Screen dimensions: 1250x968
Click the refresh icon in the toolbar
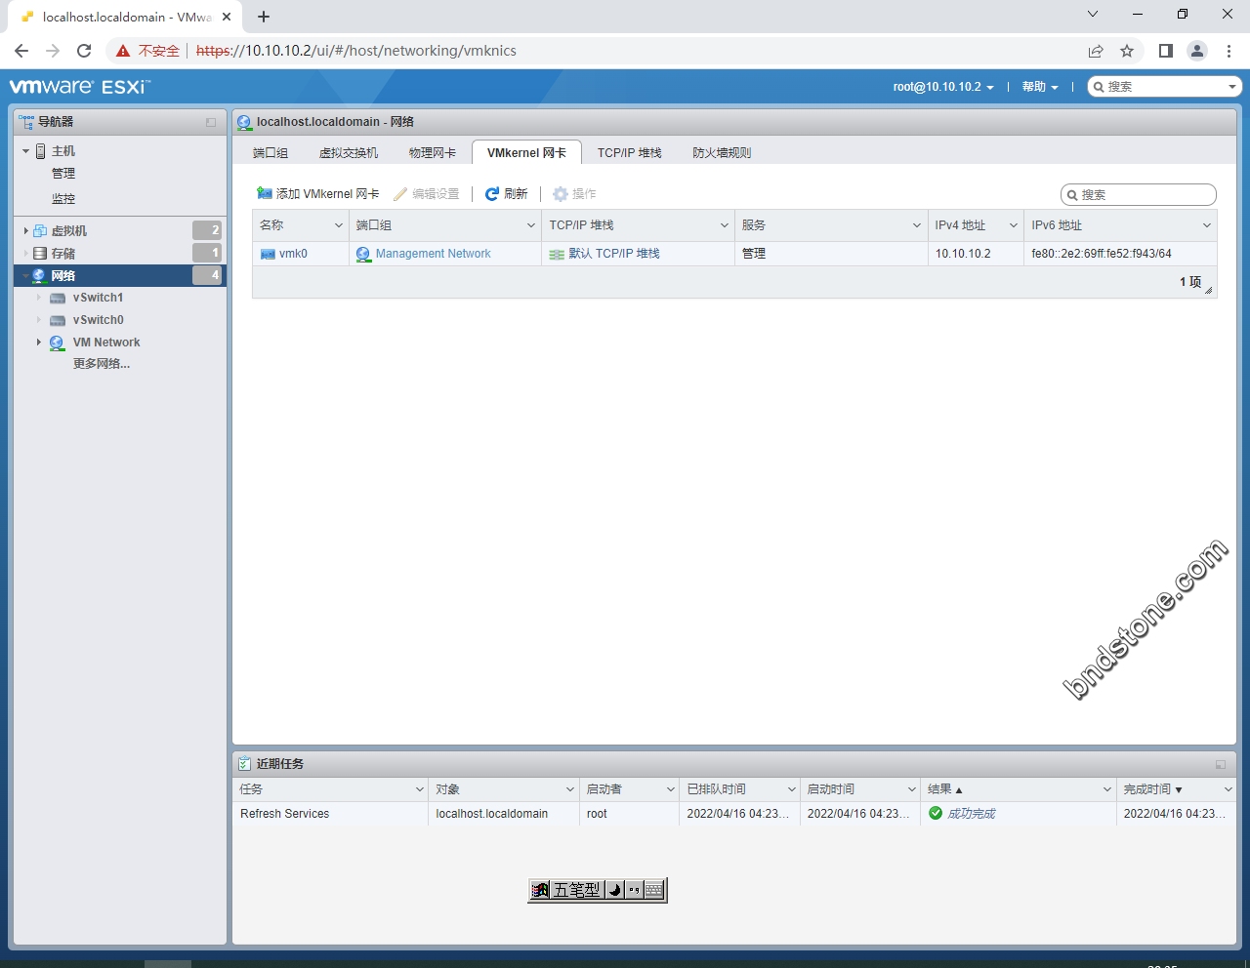tap(492, 194)
